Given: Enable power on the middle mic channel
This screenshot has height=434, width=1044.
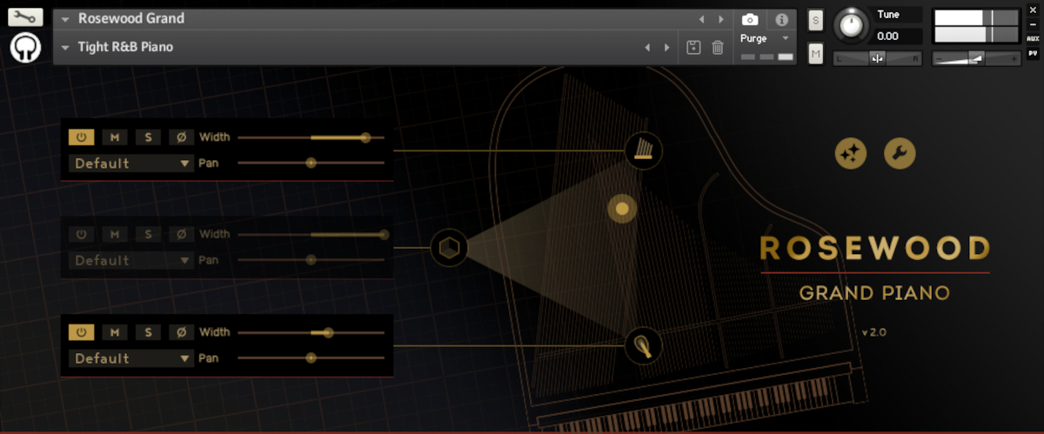Looking at the screenshot, I should tap(81, 234).
